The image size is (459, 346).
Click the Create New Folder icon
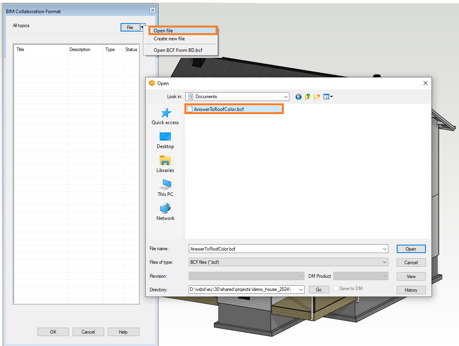317,97
